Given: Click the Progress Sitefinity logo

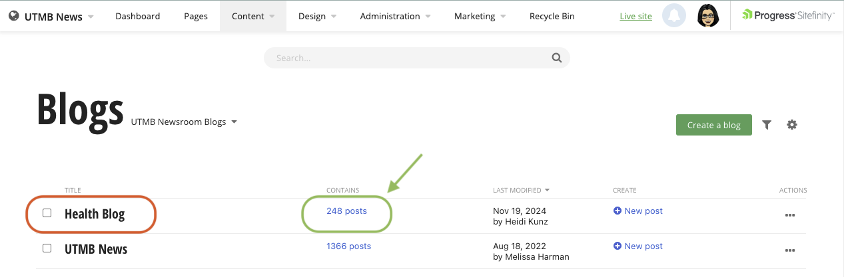Looking at the screenshot, I should (x=788, y=16).
